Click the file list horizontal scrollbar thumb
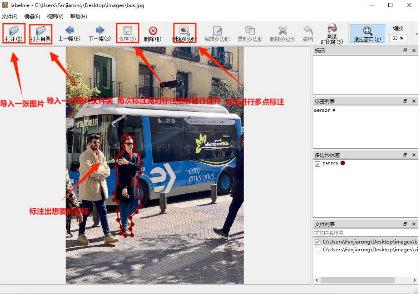 coord(358,280)
